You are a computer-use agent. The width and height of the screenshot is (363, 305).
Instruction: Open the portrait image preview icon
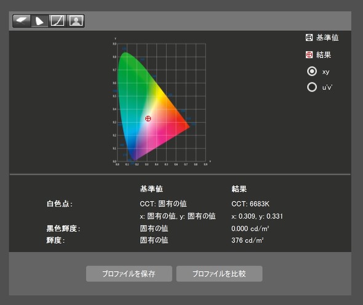[x=76, y=21]
